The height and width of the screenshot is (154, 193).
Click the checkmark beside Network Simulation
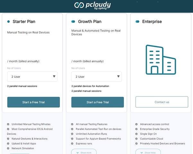[x=8, y=148]
